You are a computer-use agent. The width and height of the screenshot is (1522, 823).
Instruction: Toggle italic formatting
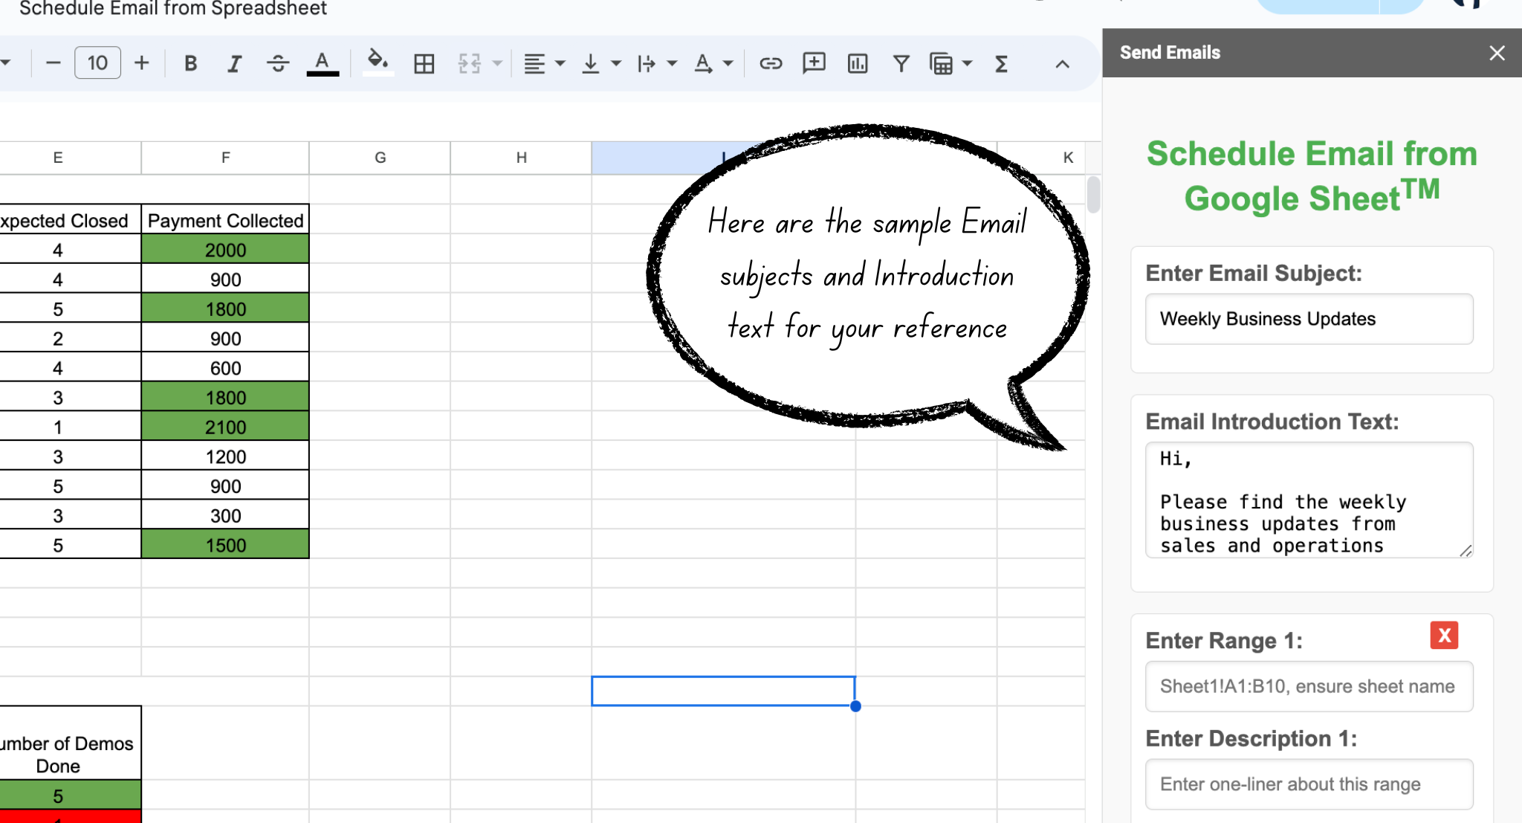click(234, 64)
